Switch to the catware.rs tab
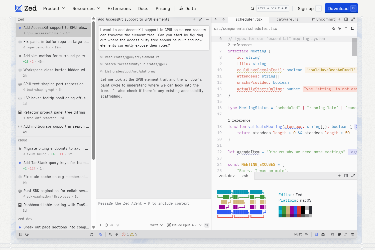The image size is (375, 250). coord(287,19)
